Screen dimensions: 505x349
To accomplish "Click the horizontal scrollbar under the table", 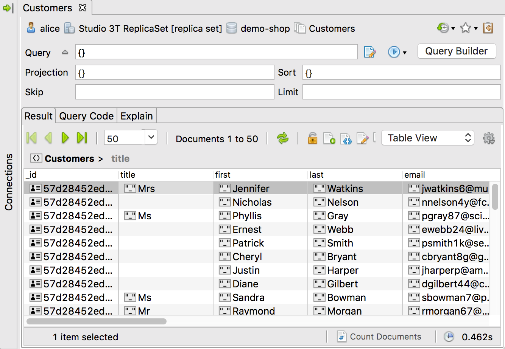I will click(97, 321).
